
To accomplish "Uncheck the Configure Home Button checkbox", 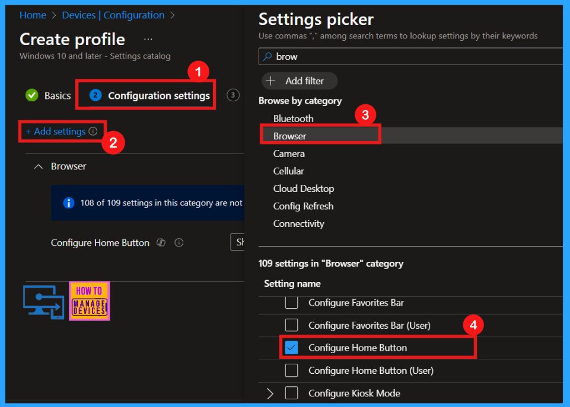I will point(292,347).
